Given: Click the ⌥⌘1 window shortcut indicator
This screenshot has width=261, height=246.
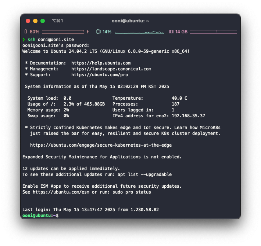Looking at the screenshot, I should (x=57, y=21).
